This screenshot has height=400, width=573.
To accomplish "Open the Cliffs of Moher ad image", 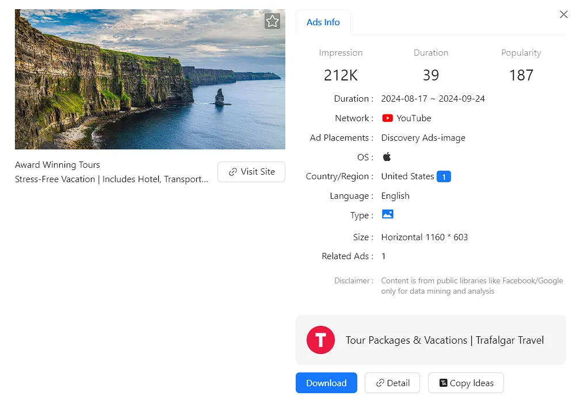I will pos(150,79).
